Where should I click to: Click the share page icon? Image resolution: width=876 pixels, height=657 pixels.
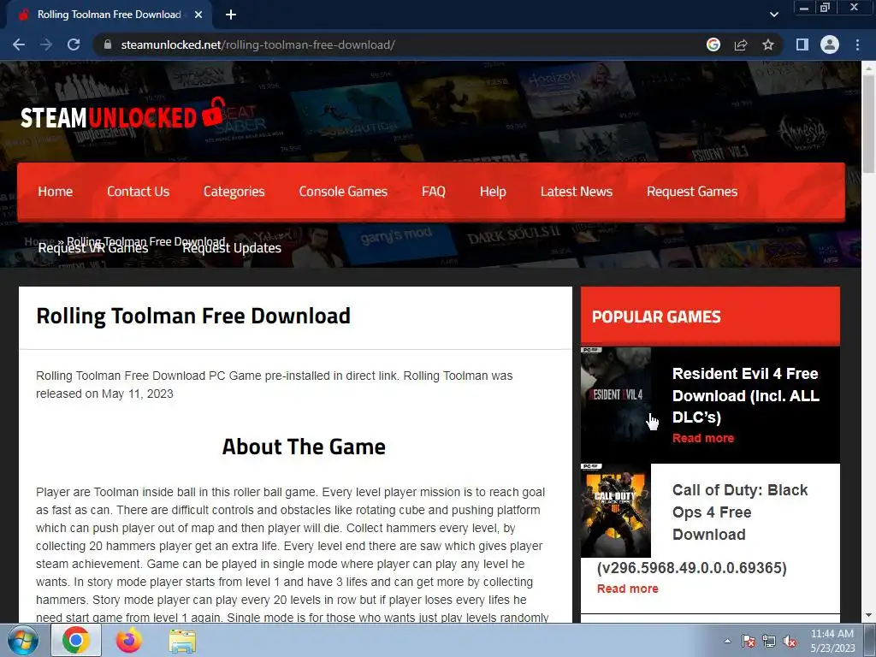click(741, 44)
